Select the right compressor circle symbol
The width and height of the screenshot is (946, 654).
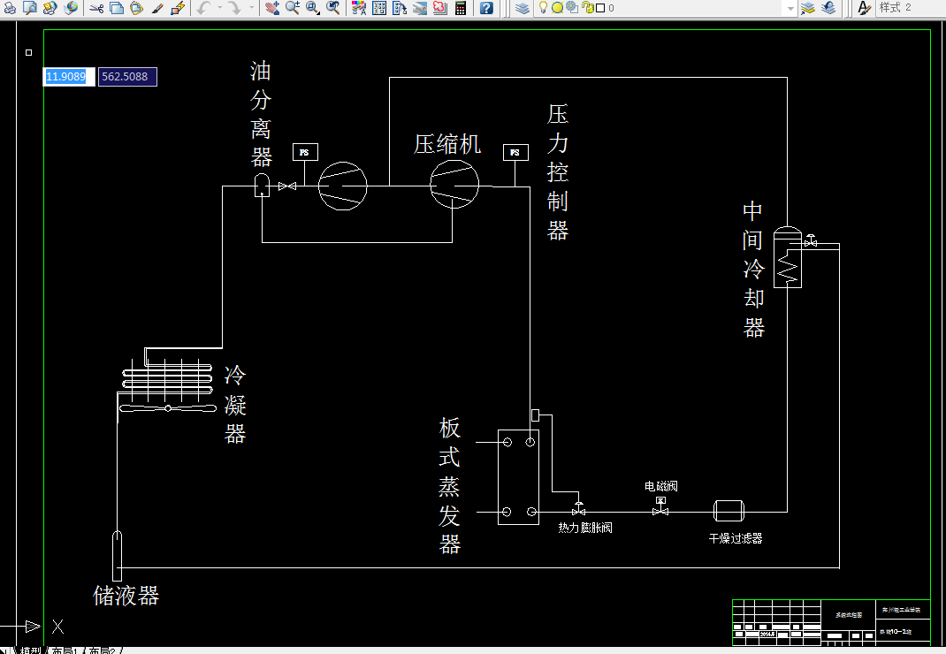[454, 185]
